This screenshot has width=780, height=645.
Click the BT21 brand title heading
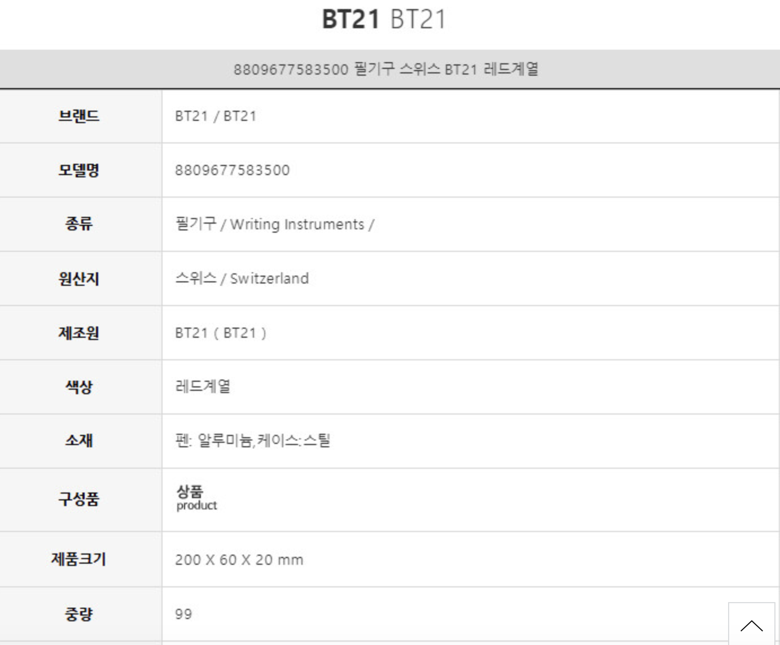click(x=384, y=19)
